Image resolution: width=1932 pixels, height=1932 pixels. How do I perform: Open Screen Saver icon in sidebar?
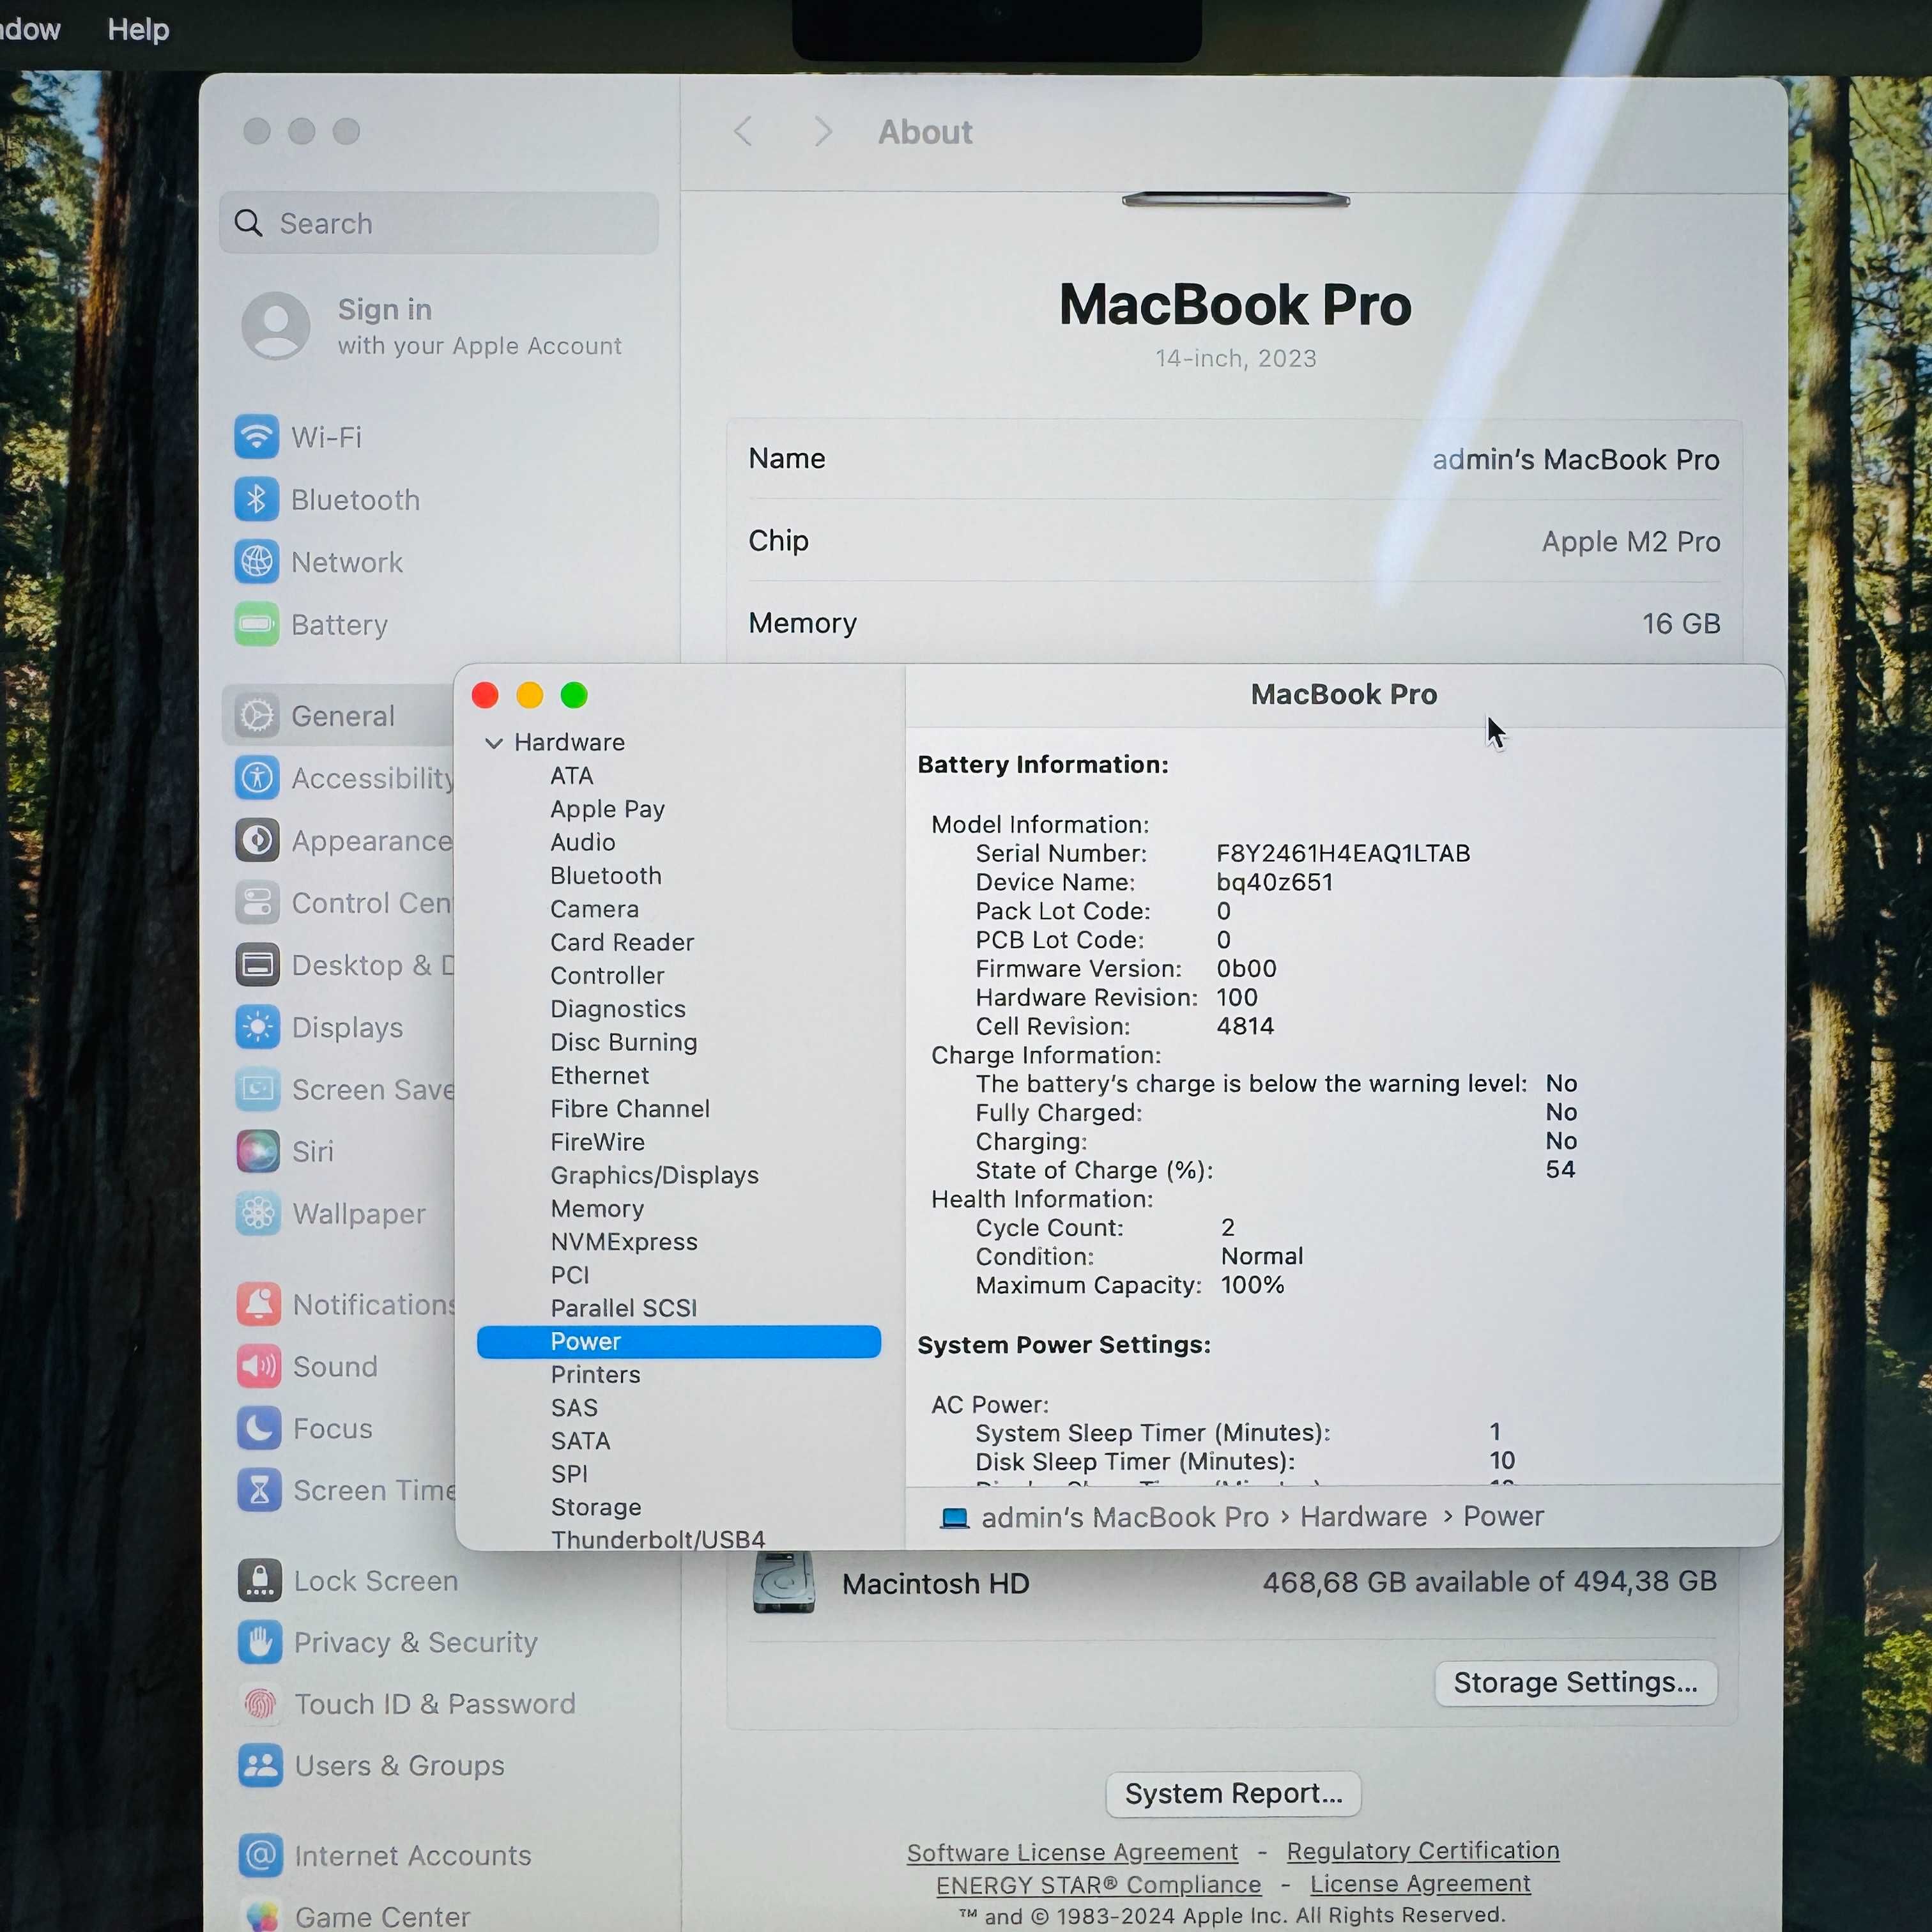(x=258, y=1089)
